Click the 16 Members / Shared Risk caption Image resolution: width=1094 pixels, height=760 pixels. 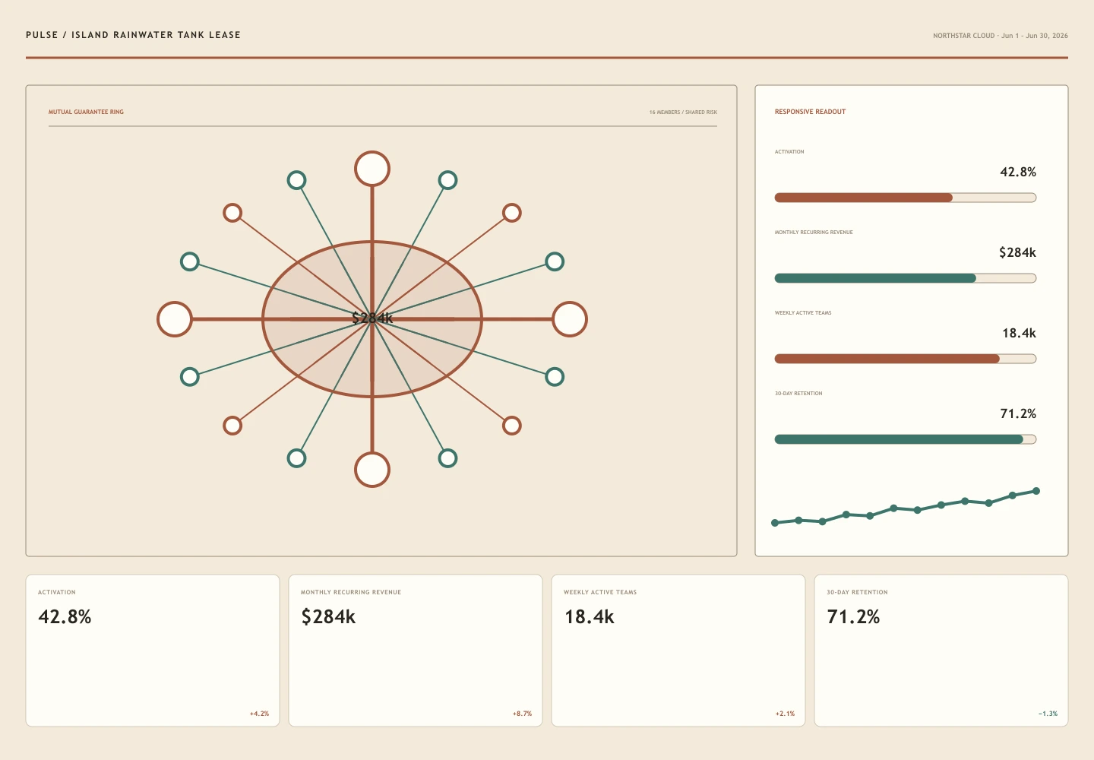[683, 112]
